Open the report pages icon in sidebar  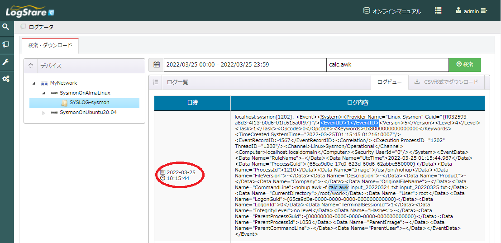pyautogui.click(x=5, y=44)
